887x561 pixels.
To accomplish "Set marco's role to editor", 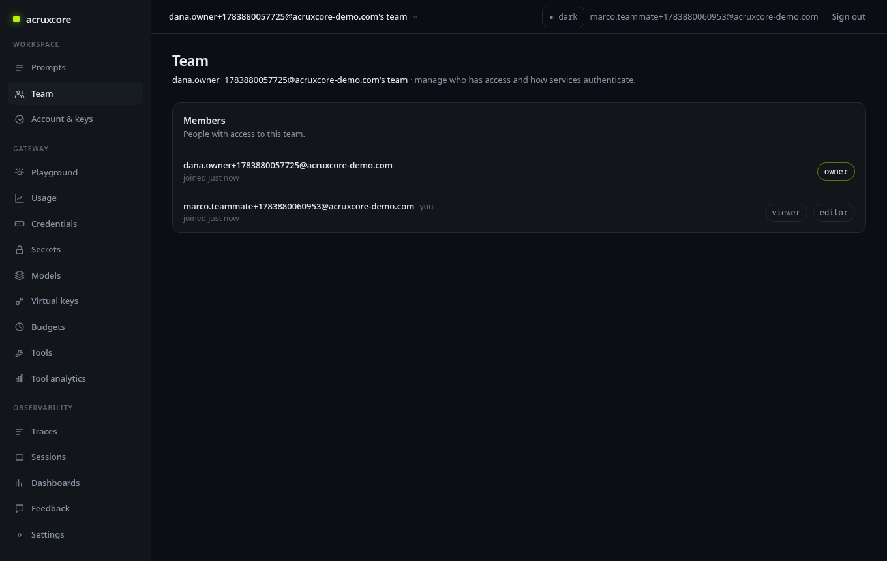I will (834, 213).
